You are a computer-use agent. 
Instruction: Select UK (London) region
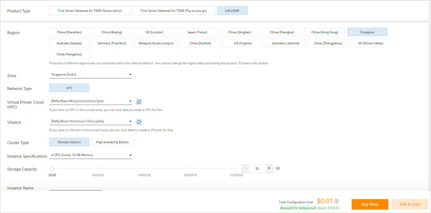coord(155,32)
